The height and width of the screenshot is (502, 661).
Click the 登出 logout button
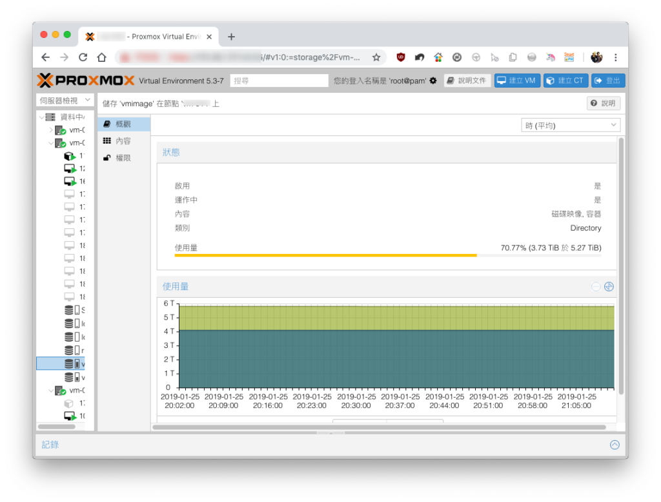pyautogui.click(x=608, y=81)
